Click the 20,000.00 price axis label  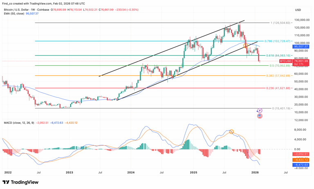point(302,105)
